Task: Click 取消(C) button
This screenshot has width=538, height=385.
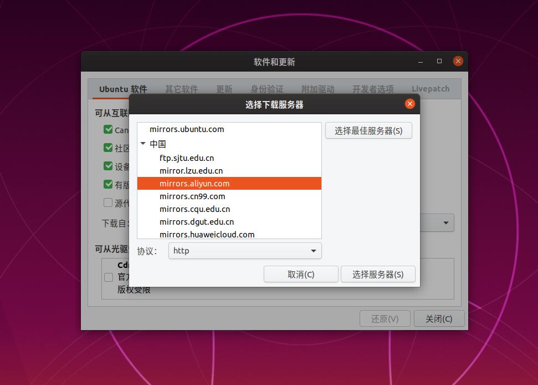Action: (x=301, y=275)
